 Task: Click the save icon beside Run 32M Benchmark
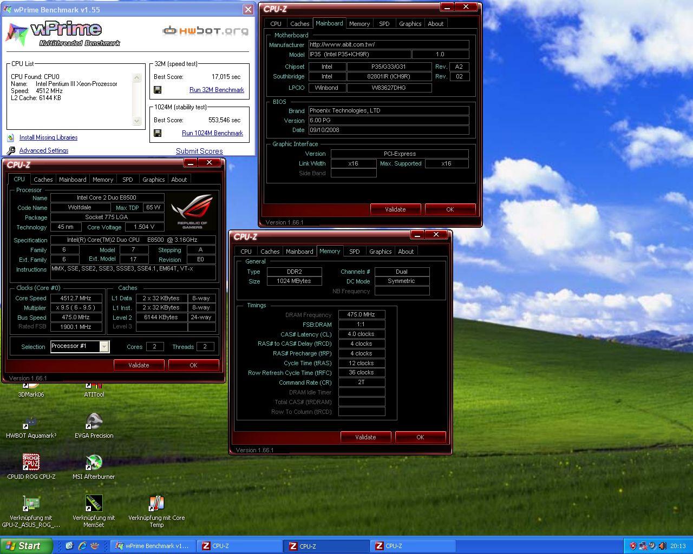158,90
